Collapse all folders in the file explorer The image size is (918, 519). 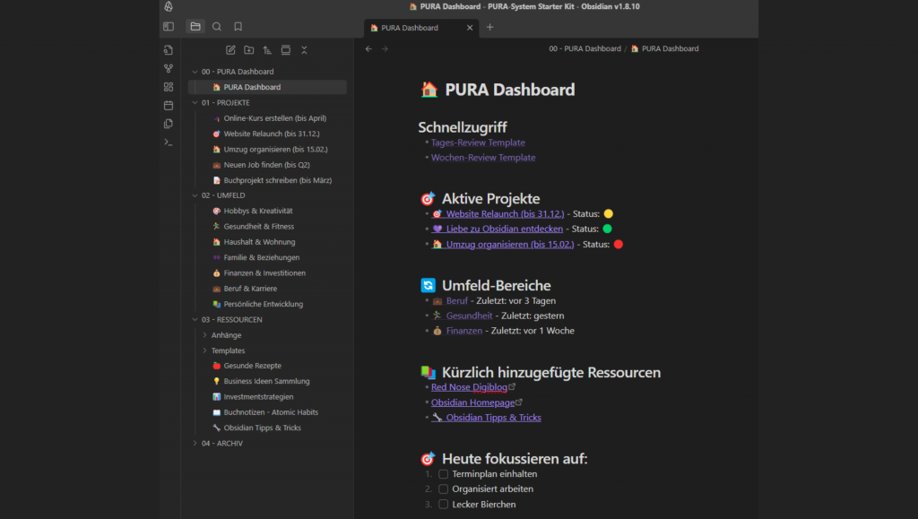pyautogui.click(x=304, y=50)
